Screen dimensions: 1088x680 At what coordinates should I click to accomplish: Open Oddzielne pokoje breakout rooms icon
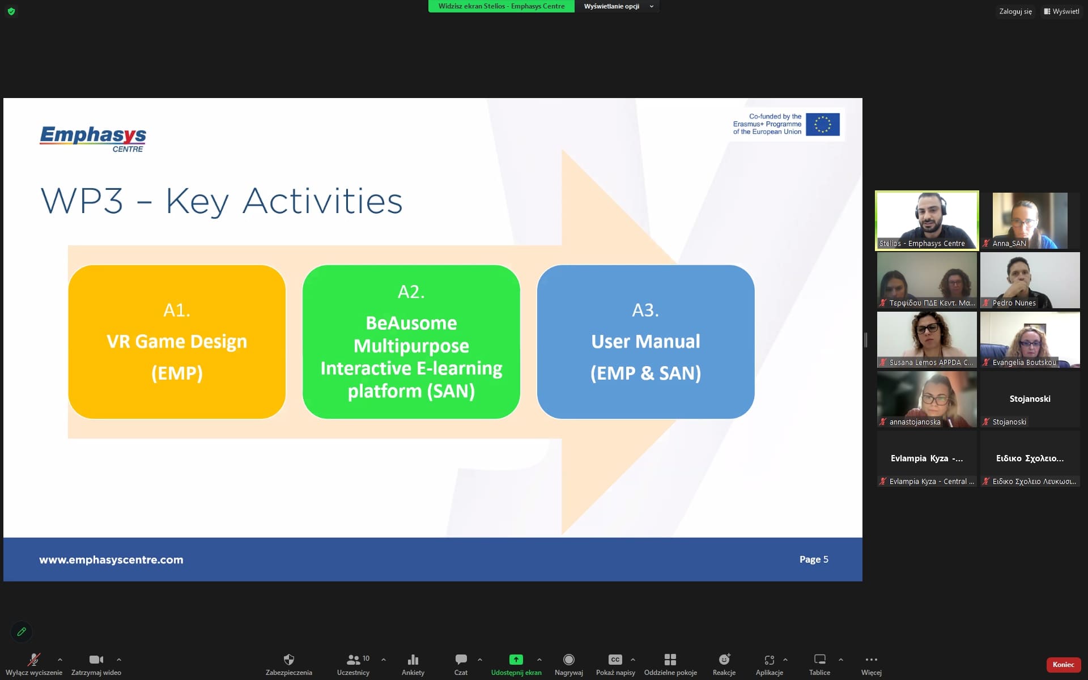tap(670, 660)
